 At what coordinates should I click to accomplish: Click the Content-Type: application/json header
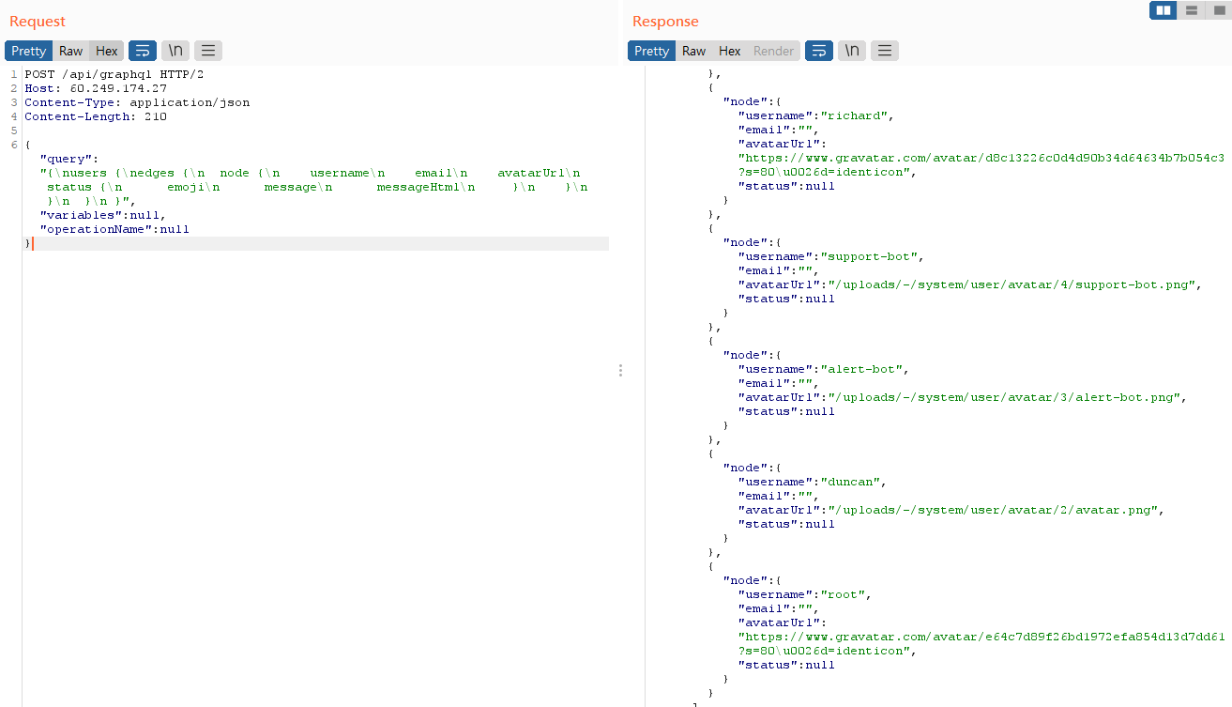137,102
